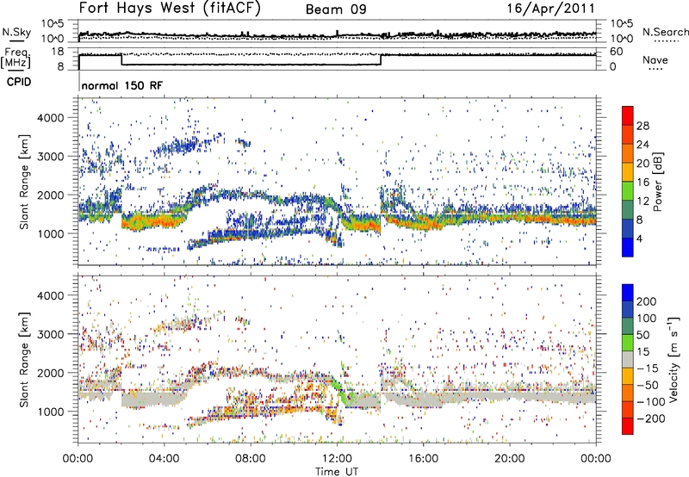The image size is (689, 477).
Task: Click the strong orange echo band near 03:00
Action: (x=152, y=220)
